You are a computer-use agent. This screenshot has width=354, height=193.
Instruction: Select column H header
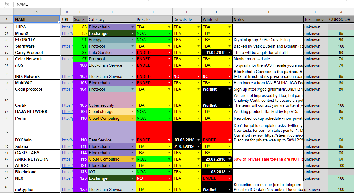point(268,12)
